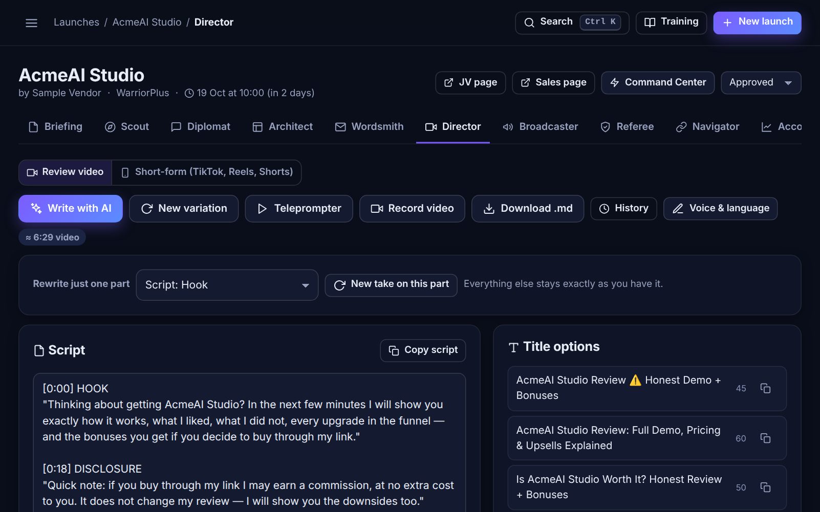Copy the 'Honest Demo + Bonuses' title
Screen dimensions: 820x512
(765, 388)
